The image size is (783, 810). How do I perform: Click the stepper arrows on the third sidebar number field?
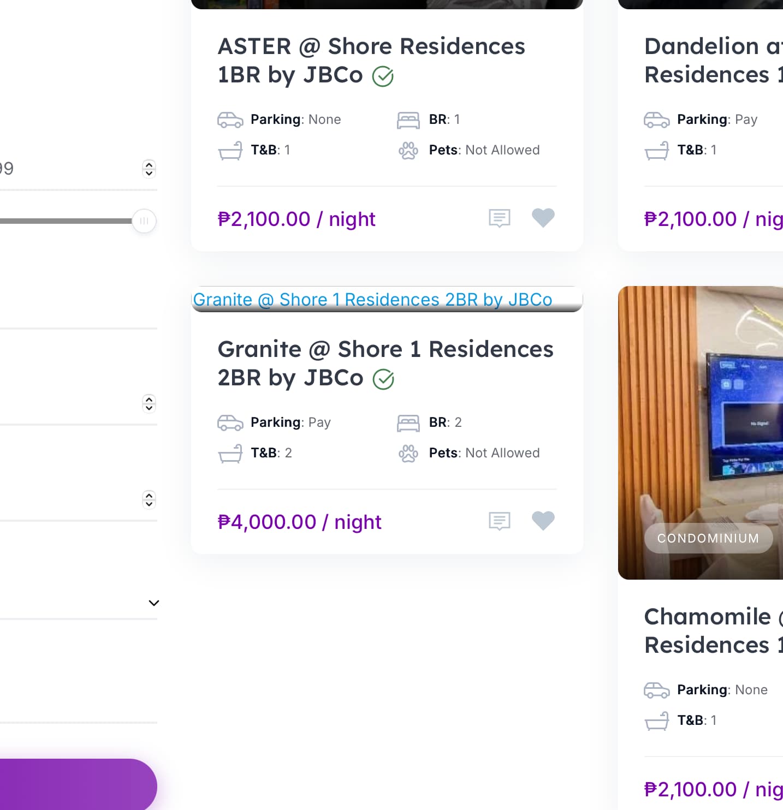149,499
